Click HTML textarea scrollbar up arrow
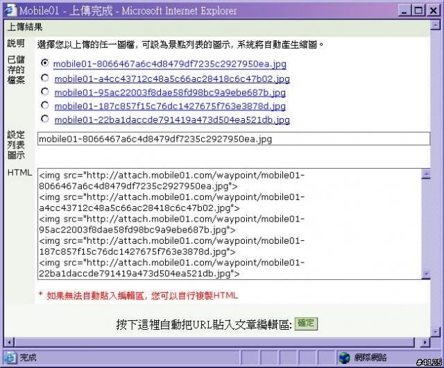This screenshot has height=368, width=444. coord(425,174)
